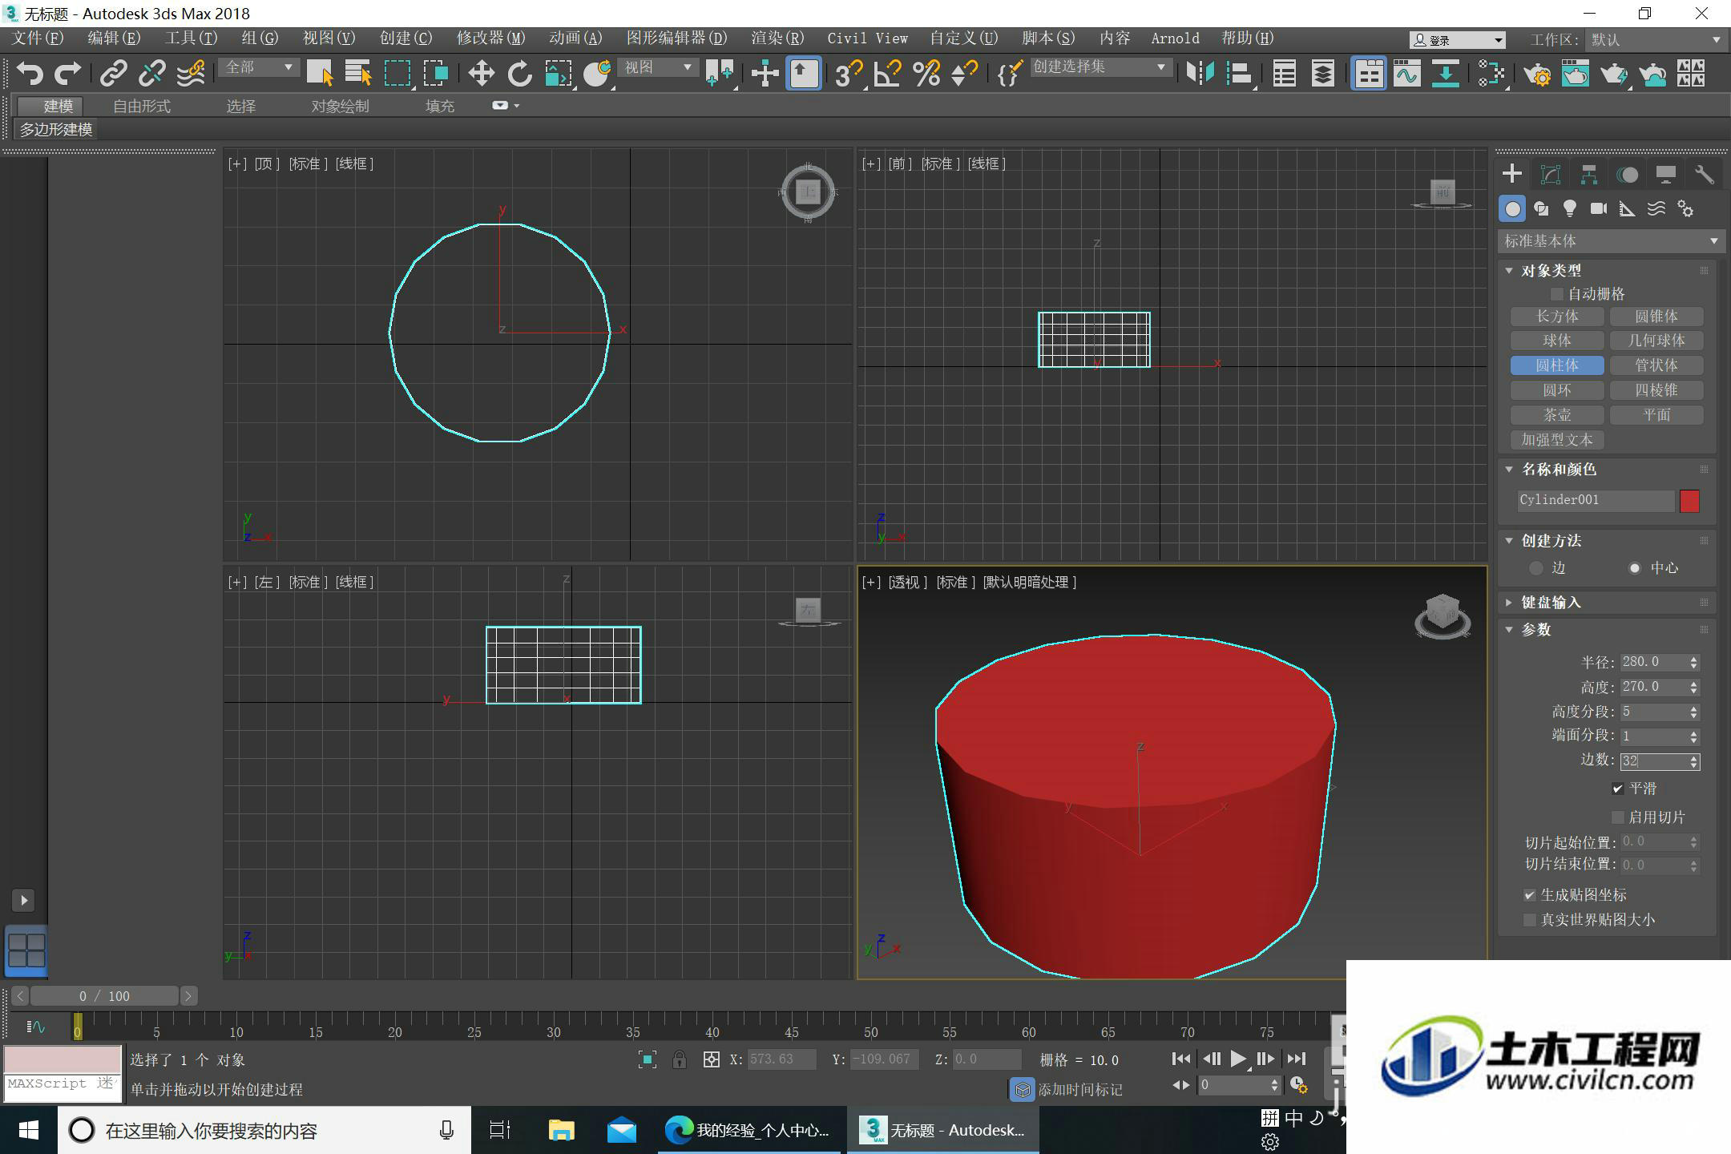Choose Rectangular Selection Region icon
1731x1154 pixels.
[397, 74]
